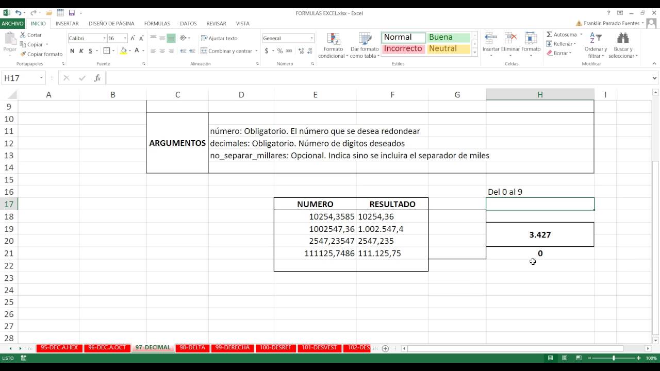Open the Rellenar dropdown

click(562, 44)
